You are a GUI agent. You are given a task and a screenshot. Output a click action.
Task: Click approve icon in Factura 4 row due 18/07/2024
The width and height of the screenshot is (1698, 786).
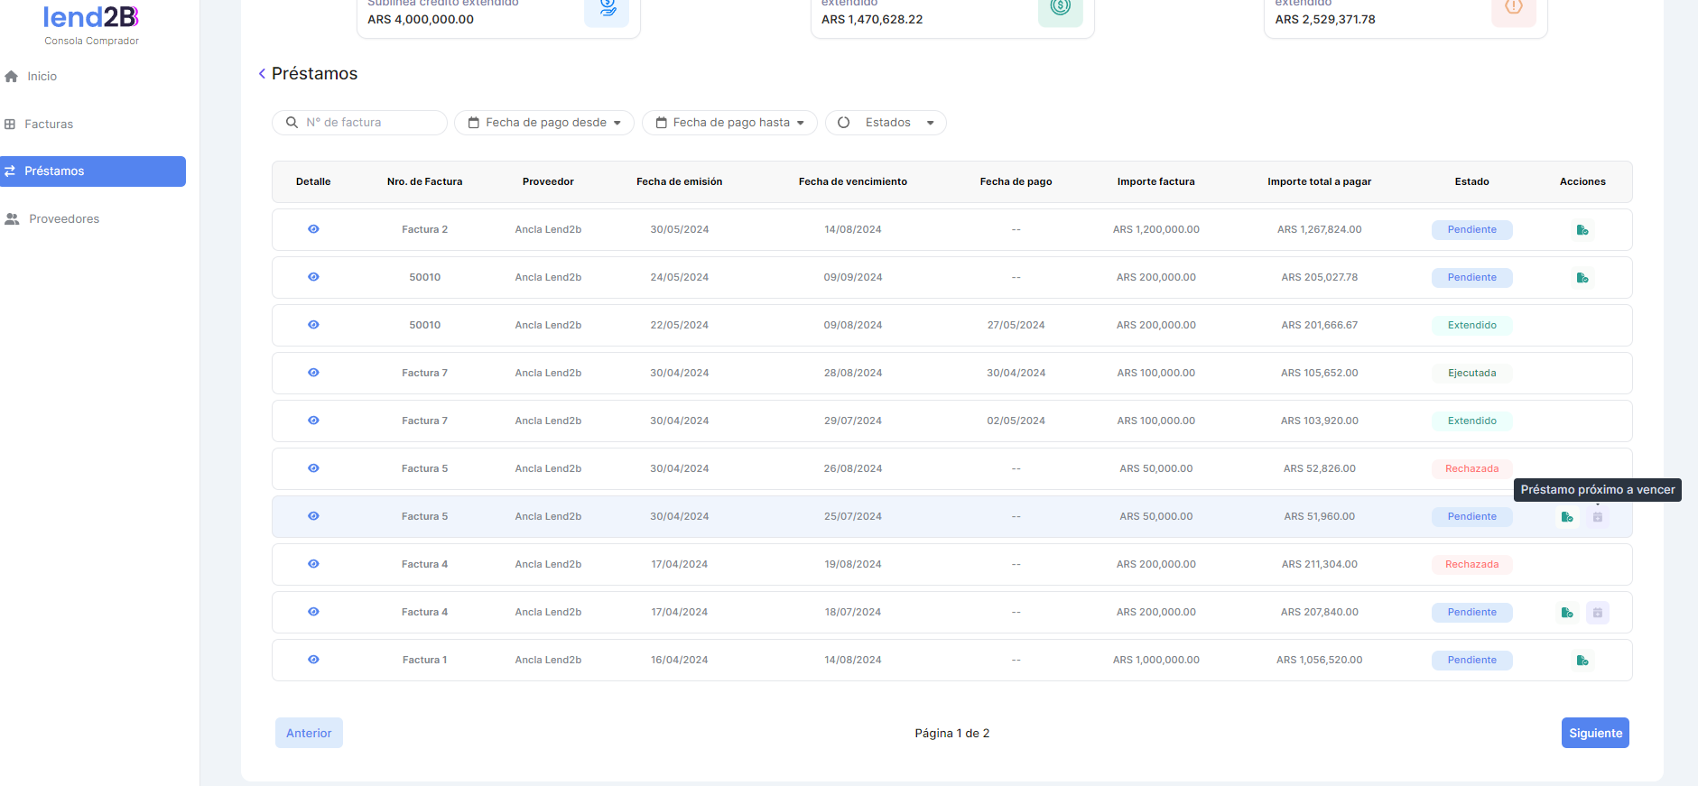[x=1566, y=613]
